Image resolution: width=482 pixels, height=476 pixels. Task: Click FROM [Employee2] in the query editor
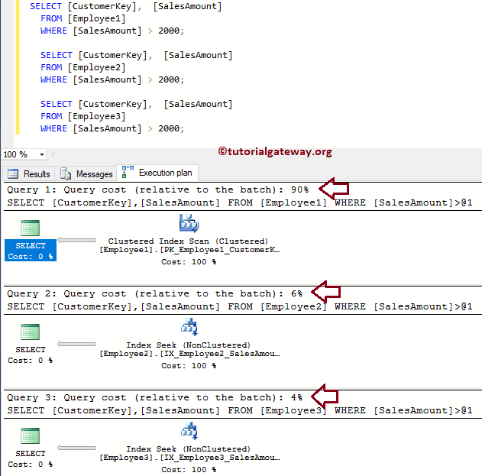click(x=83, y=67)
